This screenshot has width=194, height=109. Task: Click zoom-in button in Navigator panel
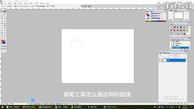(187, 21)
